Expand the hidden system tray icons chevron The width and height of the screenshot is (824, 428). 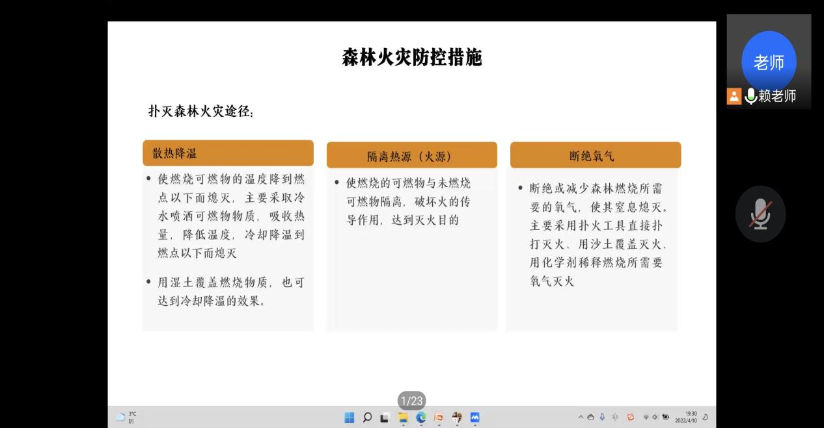point(581,417)
